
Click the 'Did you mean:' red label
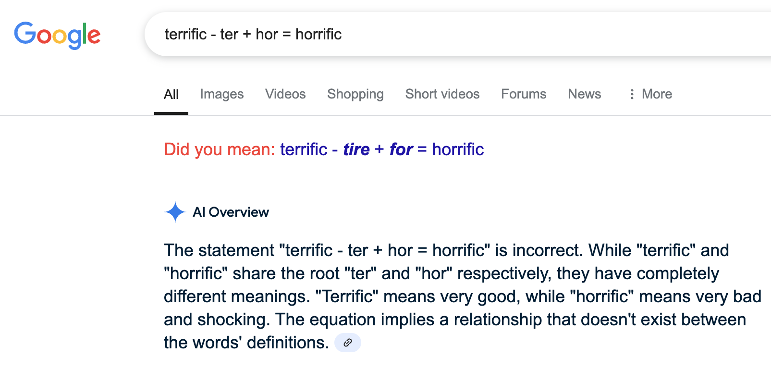220,149
